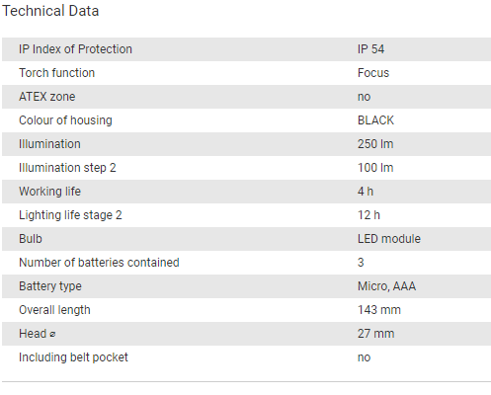Click the Including belt pocket label

click(73, 357)
